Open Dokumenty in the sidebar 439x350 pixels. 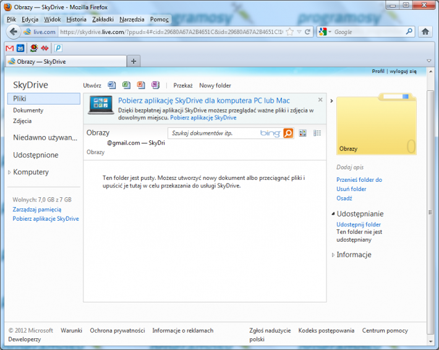pyautogui.click(x=28, y=110)
